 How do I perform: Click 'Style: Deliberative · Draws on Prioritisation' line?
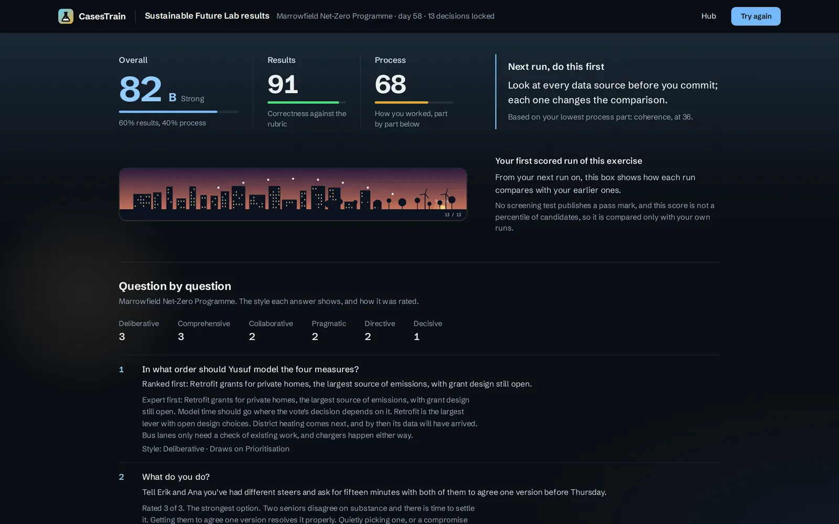pyautogui.click(x=216, y=449)
